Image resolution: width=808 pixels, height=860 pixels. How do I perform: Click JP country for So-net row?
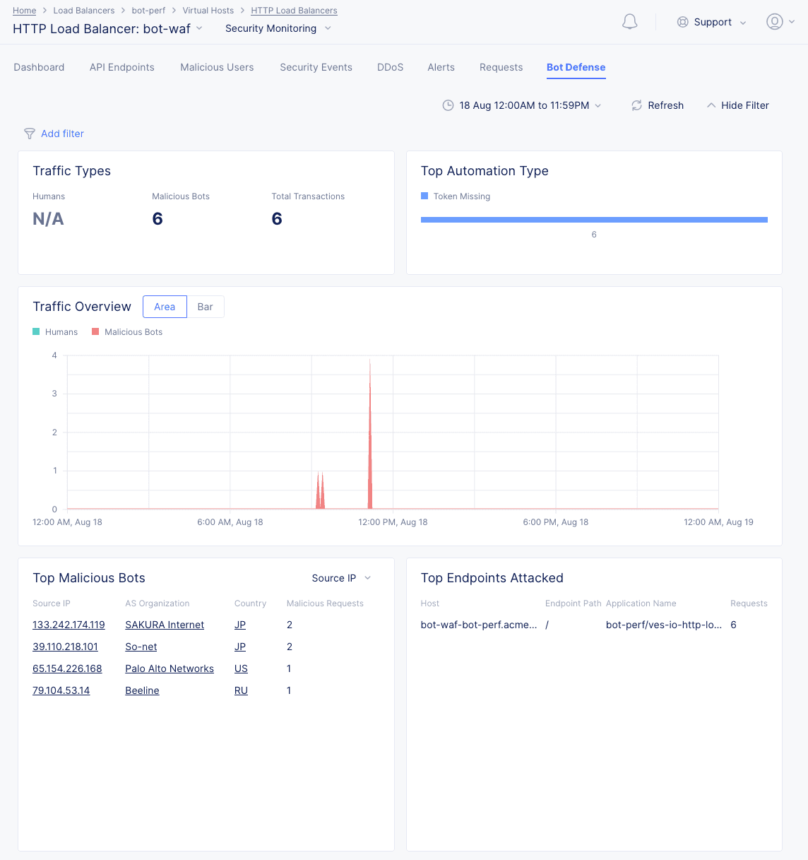240,647
